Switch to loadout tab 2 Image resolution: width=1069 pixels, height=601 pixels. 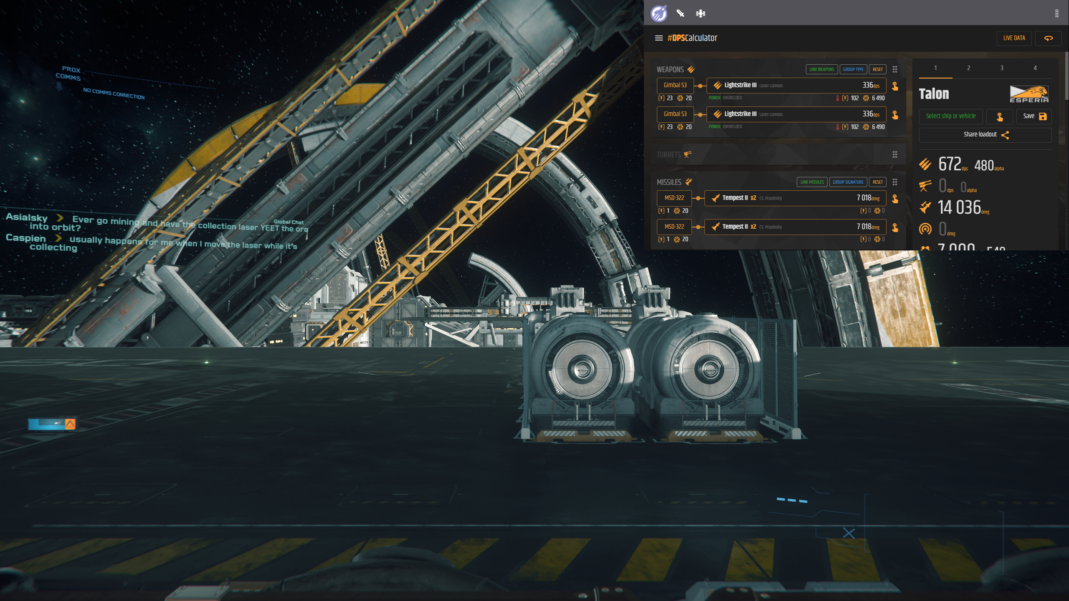point(968,68)
